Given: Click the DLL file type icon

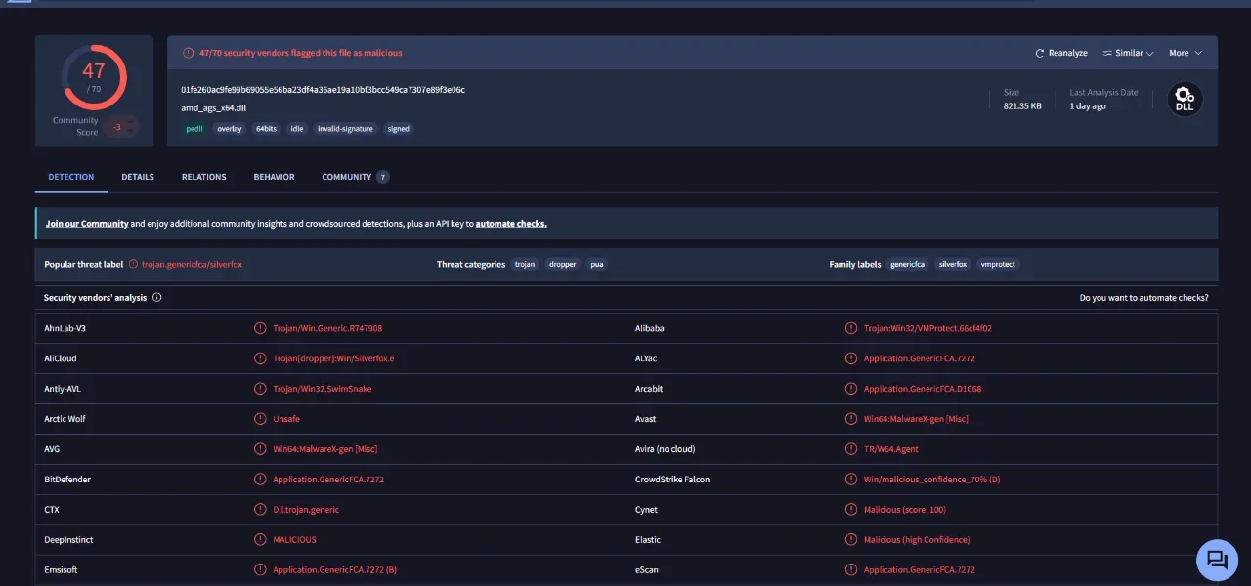Looking at the screenshot, I should pos(1185,99).
